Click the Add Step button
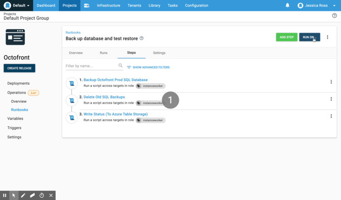 coord(287,37)
